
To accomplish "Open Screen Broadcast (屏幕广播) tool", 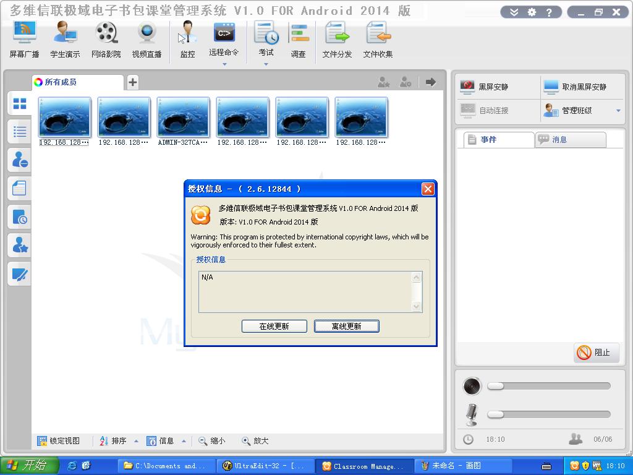I will [25, 39].
